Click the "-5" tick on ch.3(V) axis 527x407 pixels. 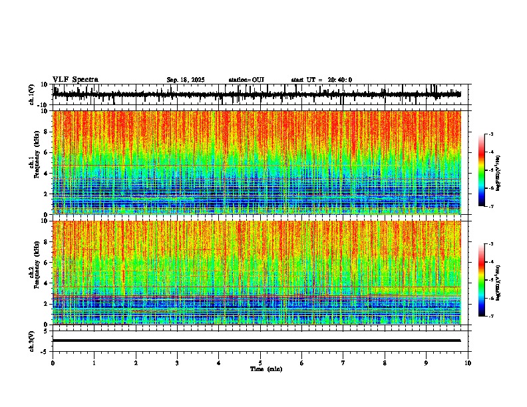coord(45,352)
